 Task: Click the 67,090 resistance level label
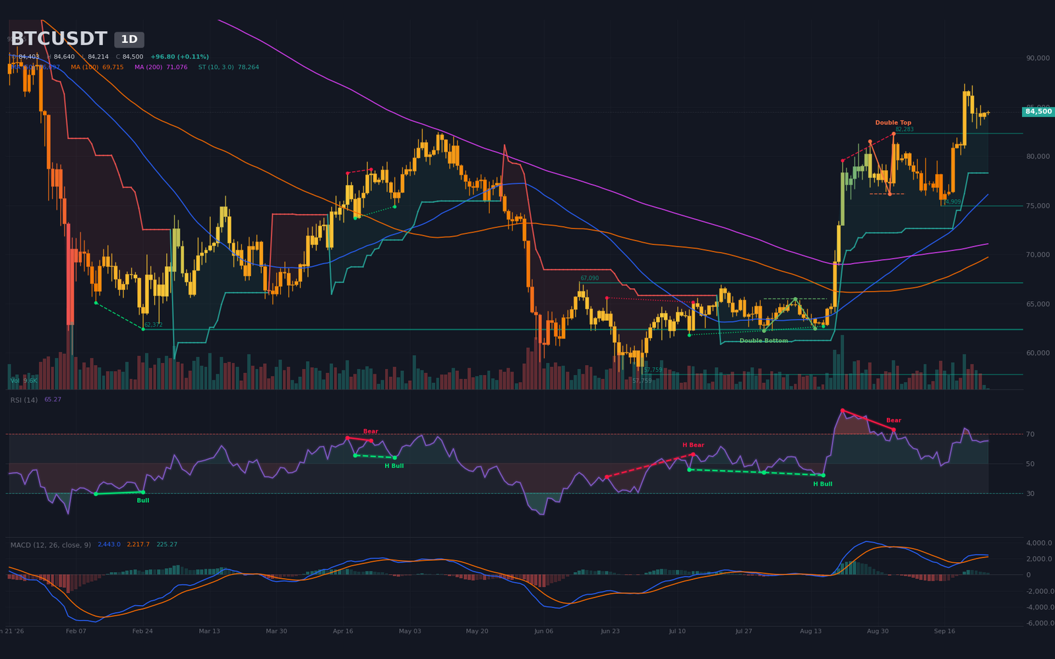[x=589, y=278]
